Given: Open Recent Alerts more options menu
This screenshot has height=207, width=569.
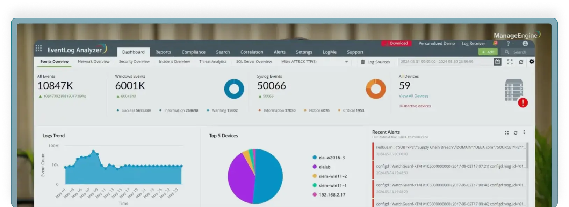Looking at the screenshot, I should pyautogui.click(x=524, y=132).
